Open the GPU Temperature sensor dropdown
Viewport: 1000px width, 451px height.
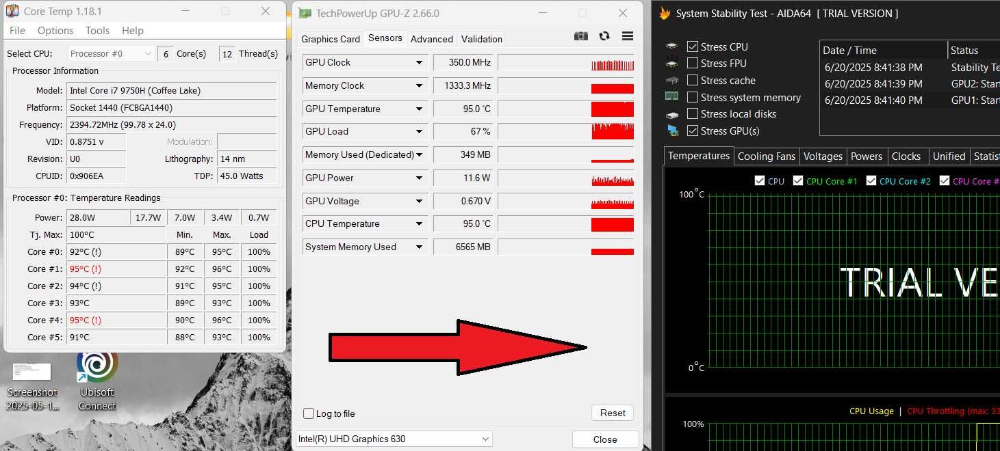(x=420, y=109)
